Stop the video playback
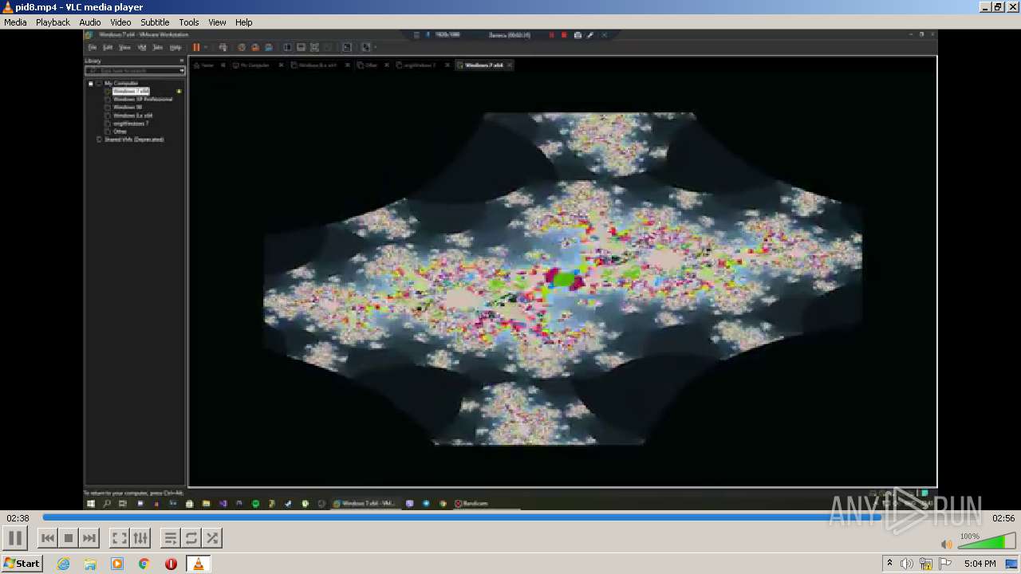Image resolution: width=1021 pixels, height=574 pixels. [x=69, y=538]
